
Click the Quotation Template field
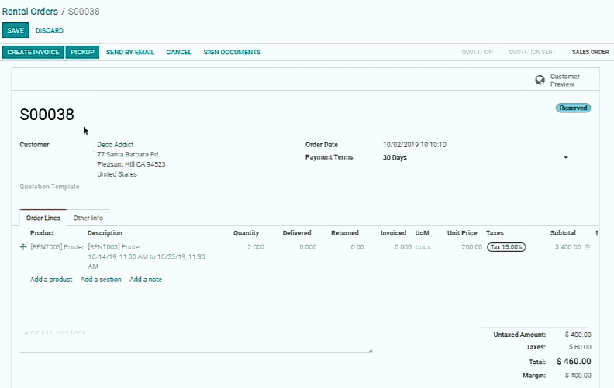coord(50,187)
